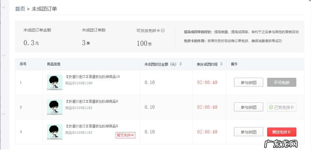Click 参与拼团 for row 1 product

pos(248,83)
